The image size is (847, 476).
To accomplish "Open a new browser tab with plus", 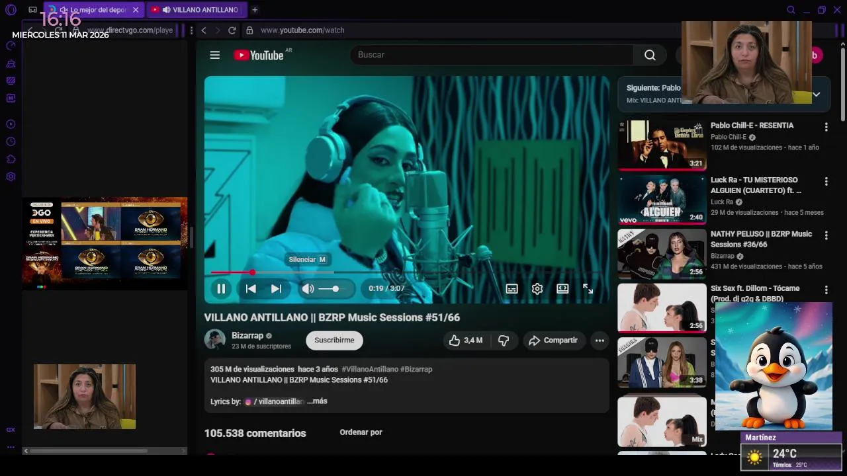I will [x=255, y=10].
